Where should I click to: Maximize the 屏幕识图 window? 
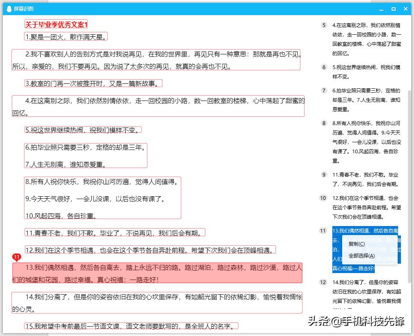393,9
